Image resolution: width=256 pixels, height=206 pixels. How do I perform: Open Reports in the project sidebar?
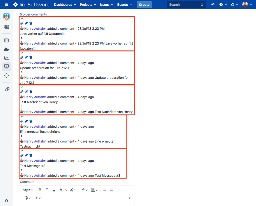tap(6, 58)
